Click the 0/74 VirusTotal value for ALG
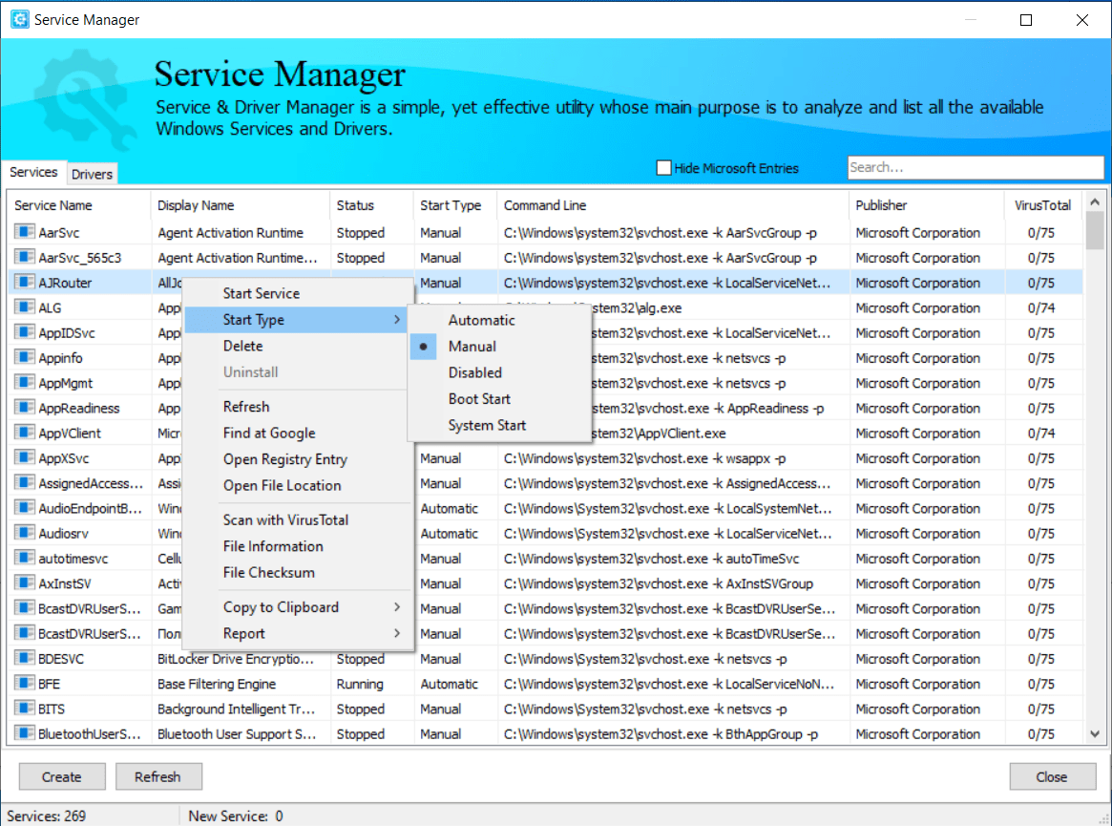1112x826 pixels. (x=1041, y=308)
